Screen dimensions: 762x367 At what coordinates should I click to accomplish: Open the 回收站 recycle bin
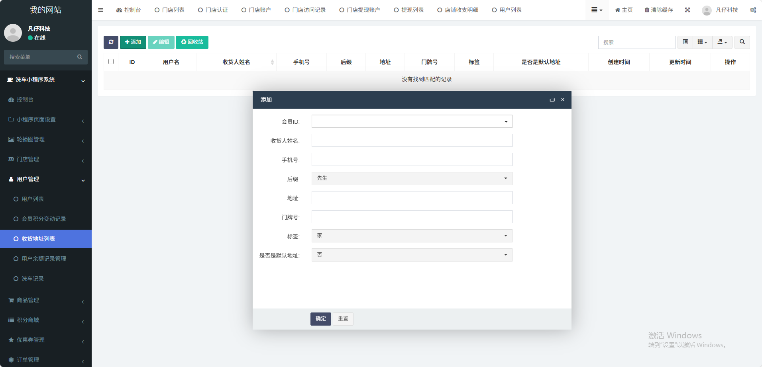point(192,42)
